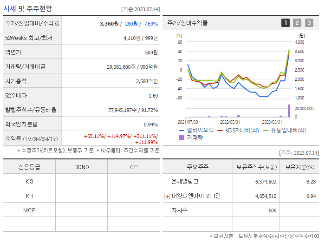This screenshot has width=325, height=243.
Task: Click the 보유주식수(보통) column header
Action: [256, 167]
